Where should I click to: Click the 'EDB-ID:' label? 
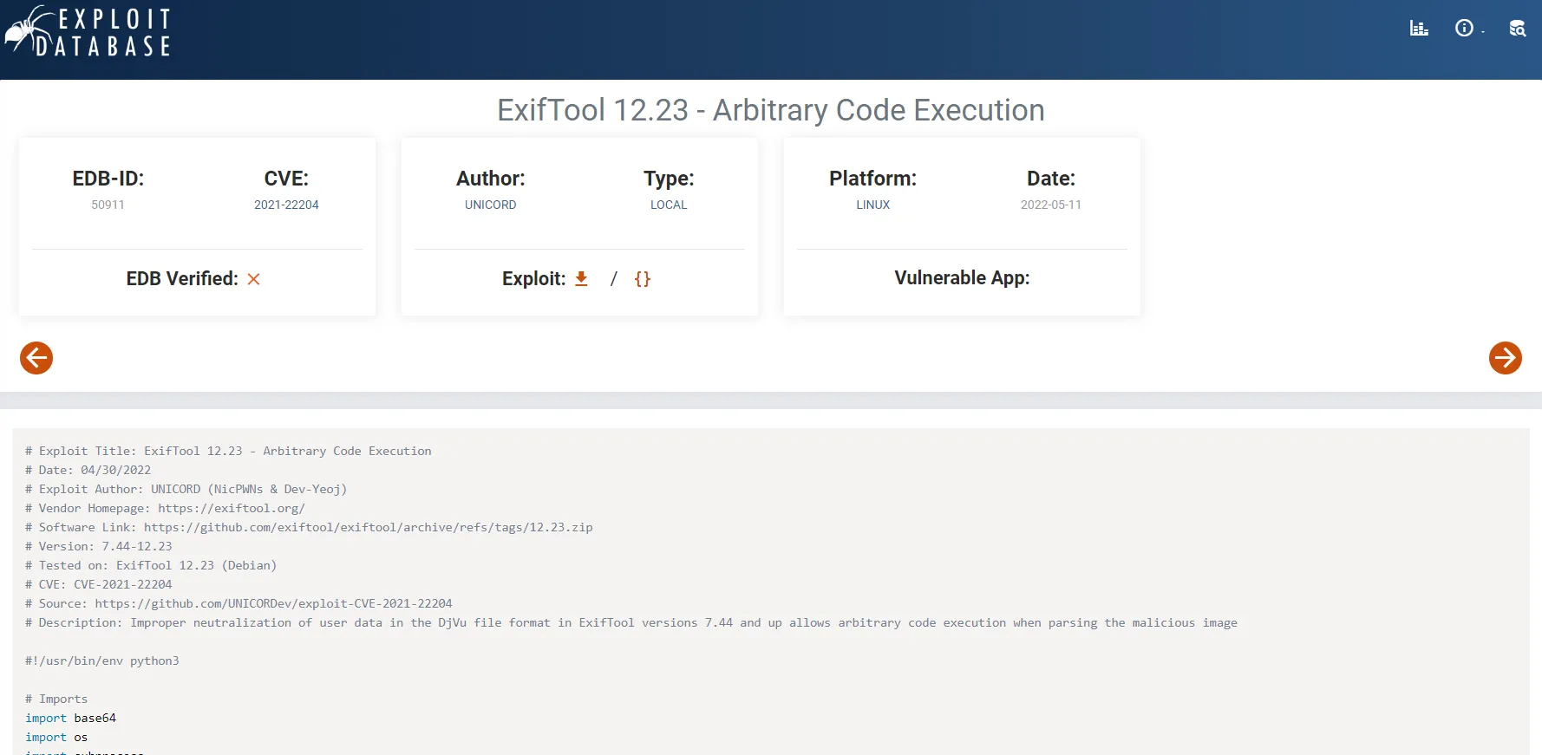pos(108,179)
